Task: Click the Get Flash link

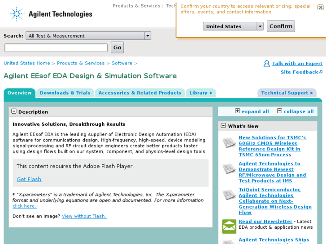Action: 29,179
